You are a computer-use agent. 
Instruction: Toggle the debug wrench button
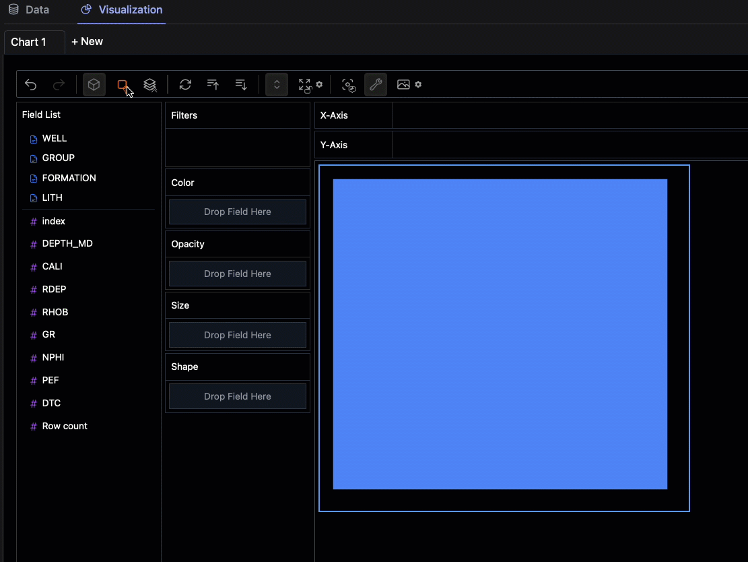tap(376, 85)
